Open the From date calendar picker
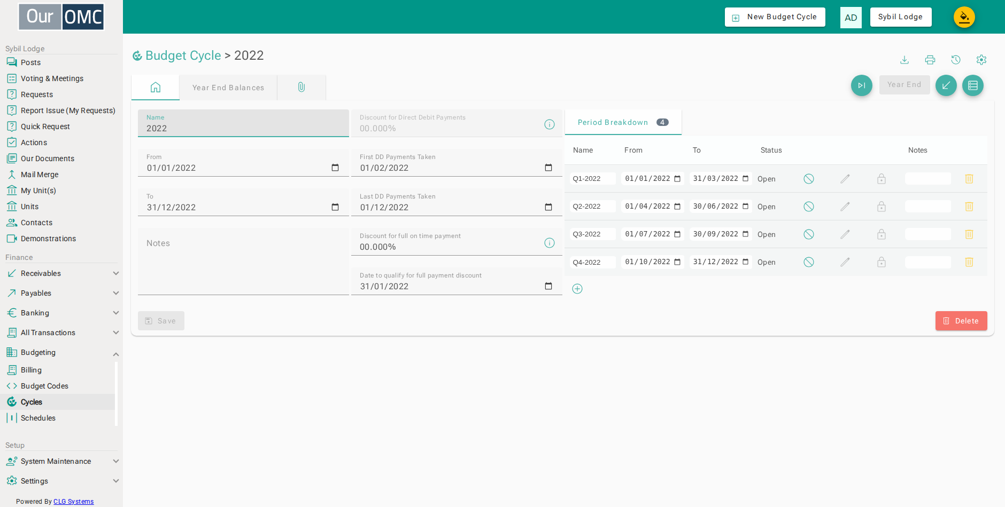This screenshot has height=507, width=1005. point(335,168)
